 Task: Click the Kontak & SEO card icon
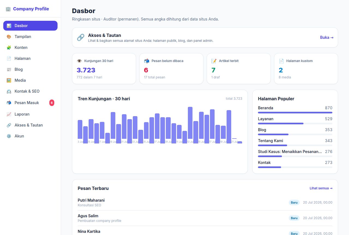click(9, 91)
